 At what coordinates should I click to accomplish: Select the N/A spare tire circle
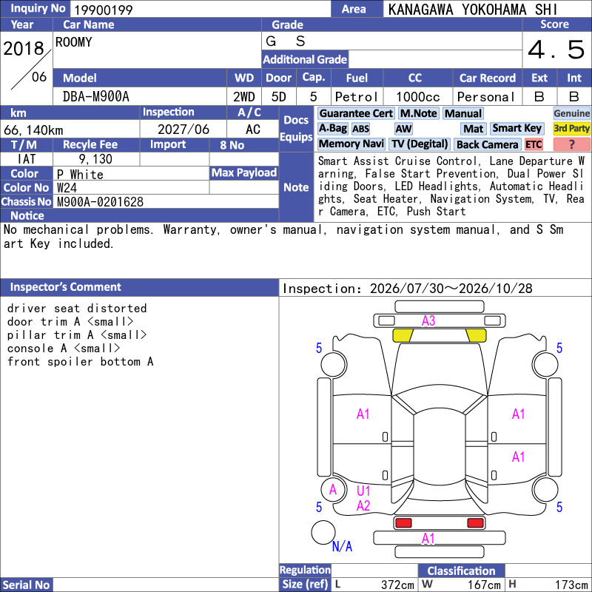coord(323,532)
